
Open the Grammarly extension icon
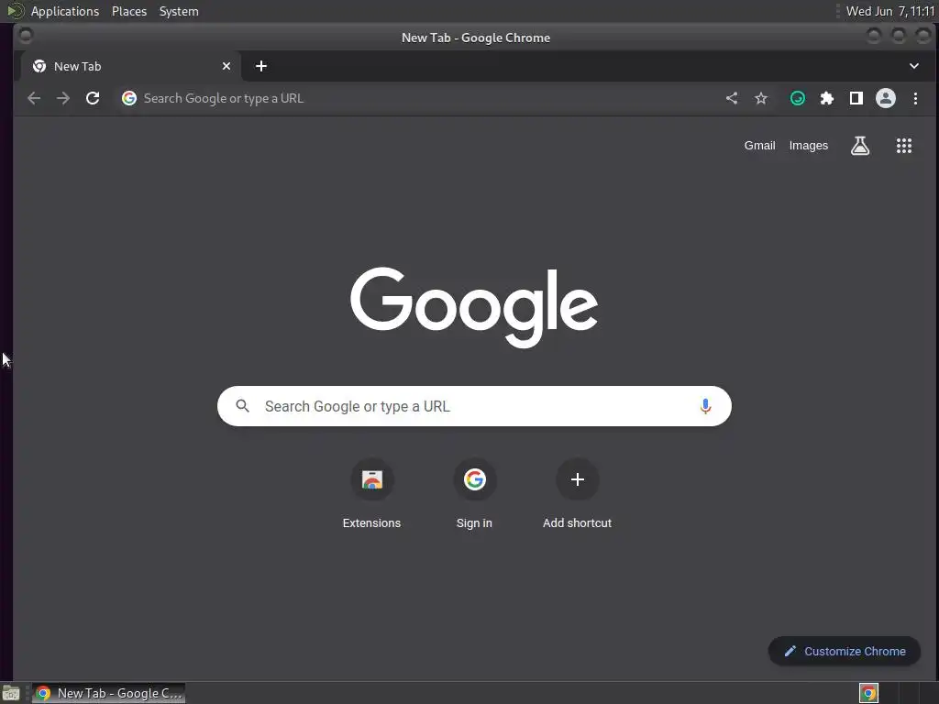click(x=798, y=98)
